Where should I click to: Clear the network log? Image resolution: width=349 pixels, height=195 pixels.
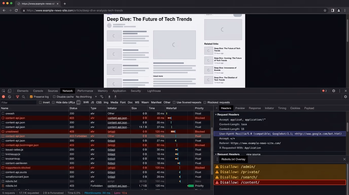(x=9, y=97)
